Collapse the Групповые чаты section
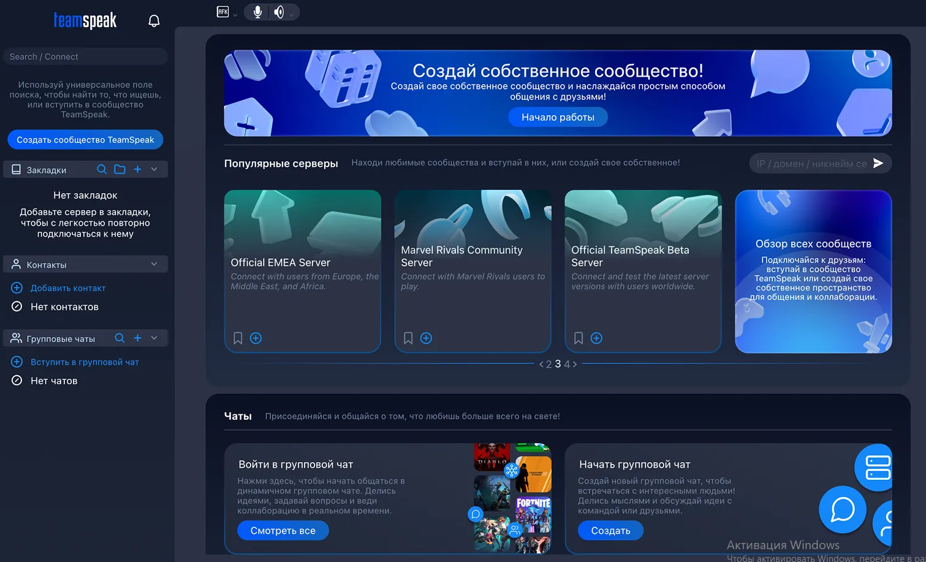Image resolution: width=926 pixels, height=562 pixels. pos(154,338)
